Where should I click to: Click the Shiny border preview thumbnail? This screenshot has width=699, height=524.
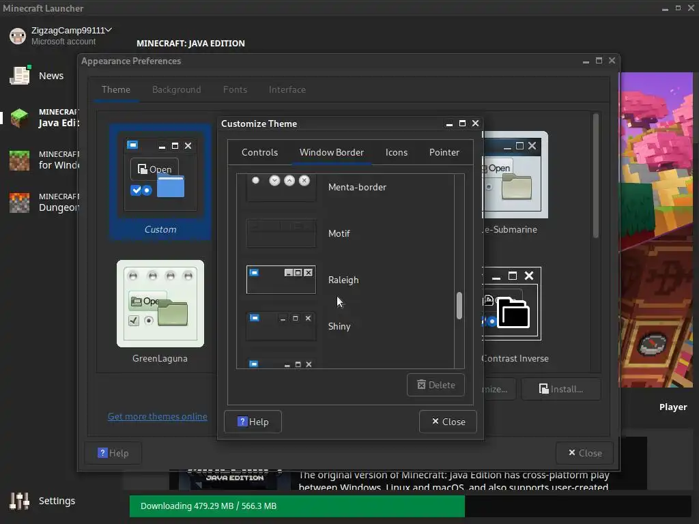pyautogui.click(x=281, y=326)
